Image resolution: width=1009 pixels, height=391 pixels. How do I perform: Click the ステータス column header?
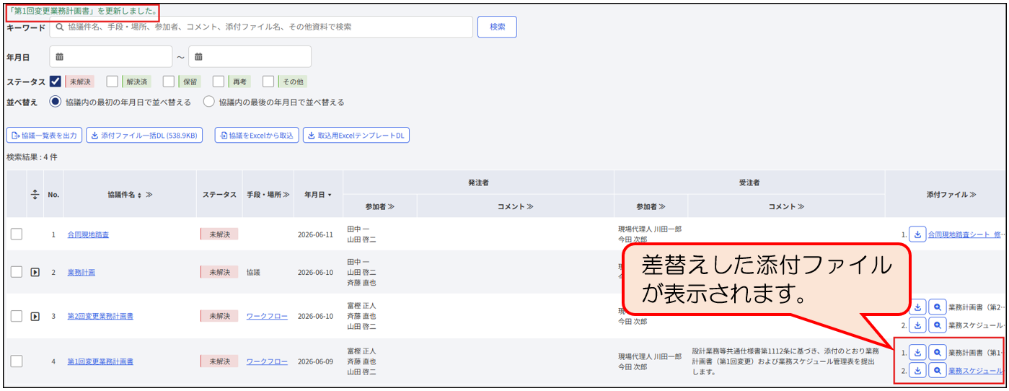click(219, 195)
